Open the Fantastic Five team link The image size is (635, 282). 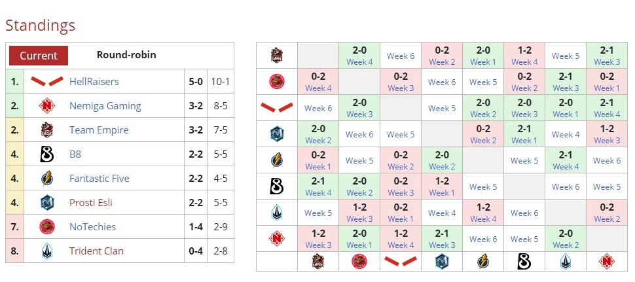pos(99,179)
